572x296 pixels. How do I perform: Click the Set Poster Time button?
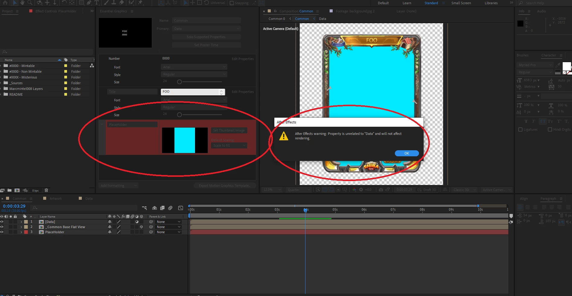pos(206,45)
